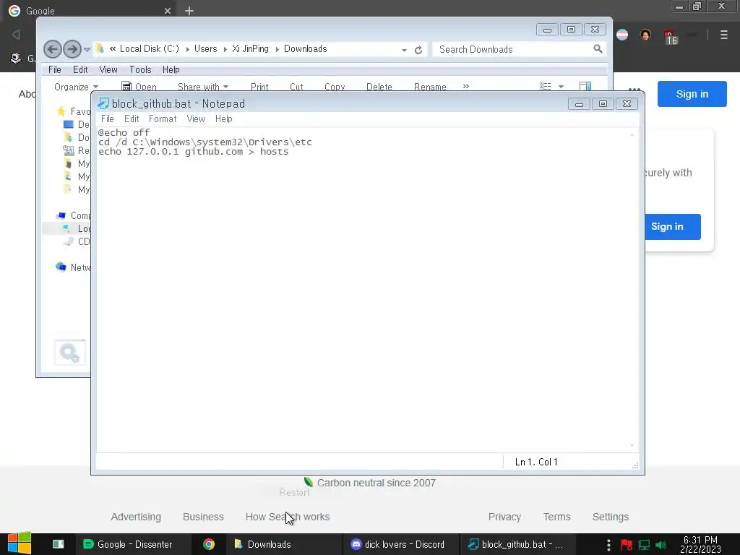Click Explorer's Forward navigation arrow
Viewport: 740px width, 555px height.
pos(72,49)
